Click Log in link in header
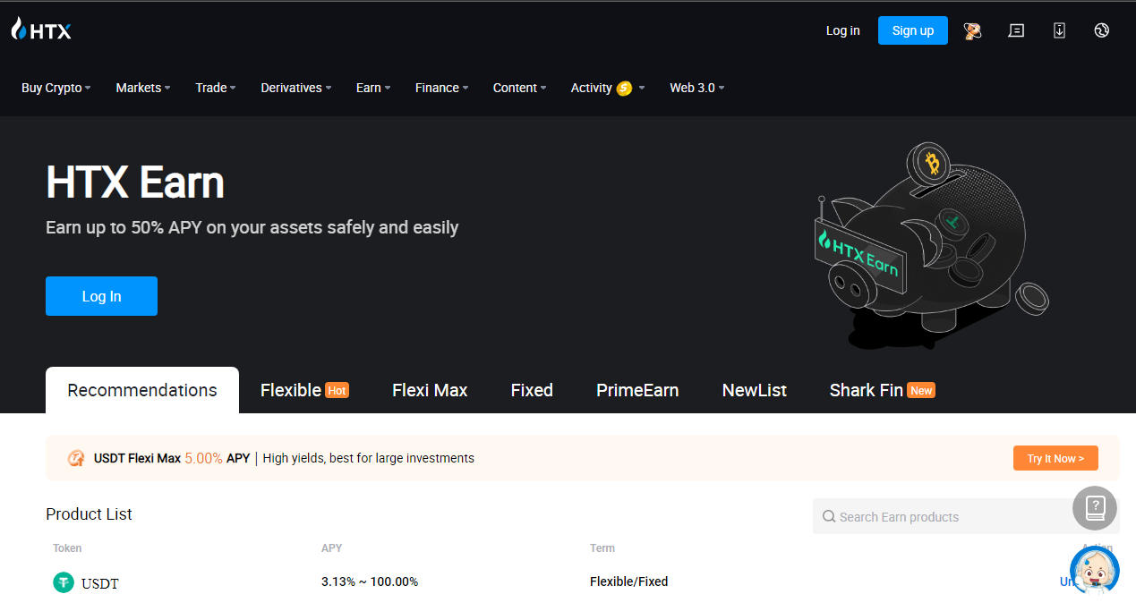The height and width of the screenshot is (611, 1136). tap(842, 30)
